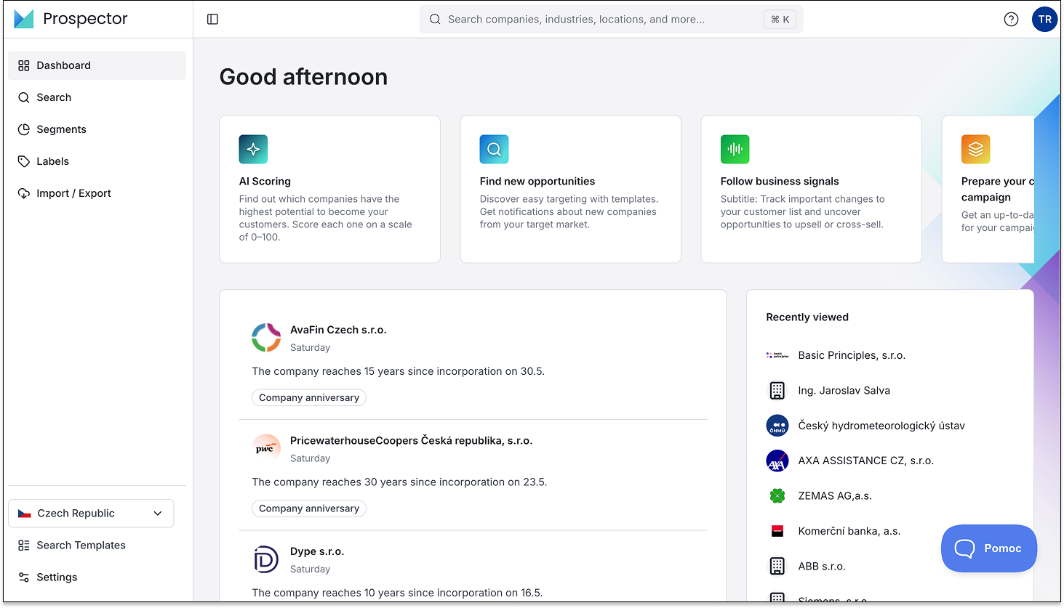This screenshot has height=608, width=1064.
Task: Open the Czech Republic country dropdown
Action: point(91,514)
